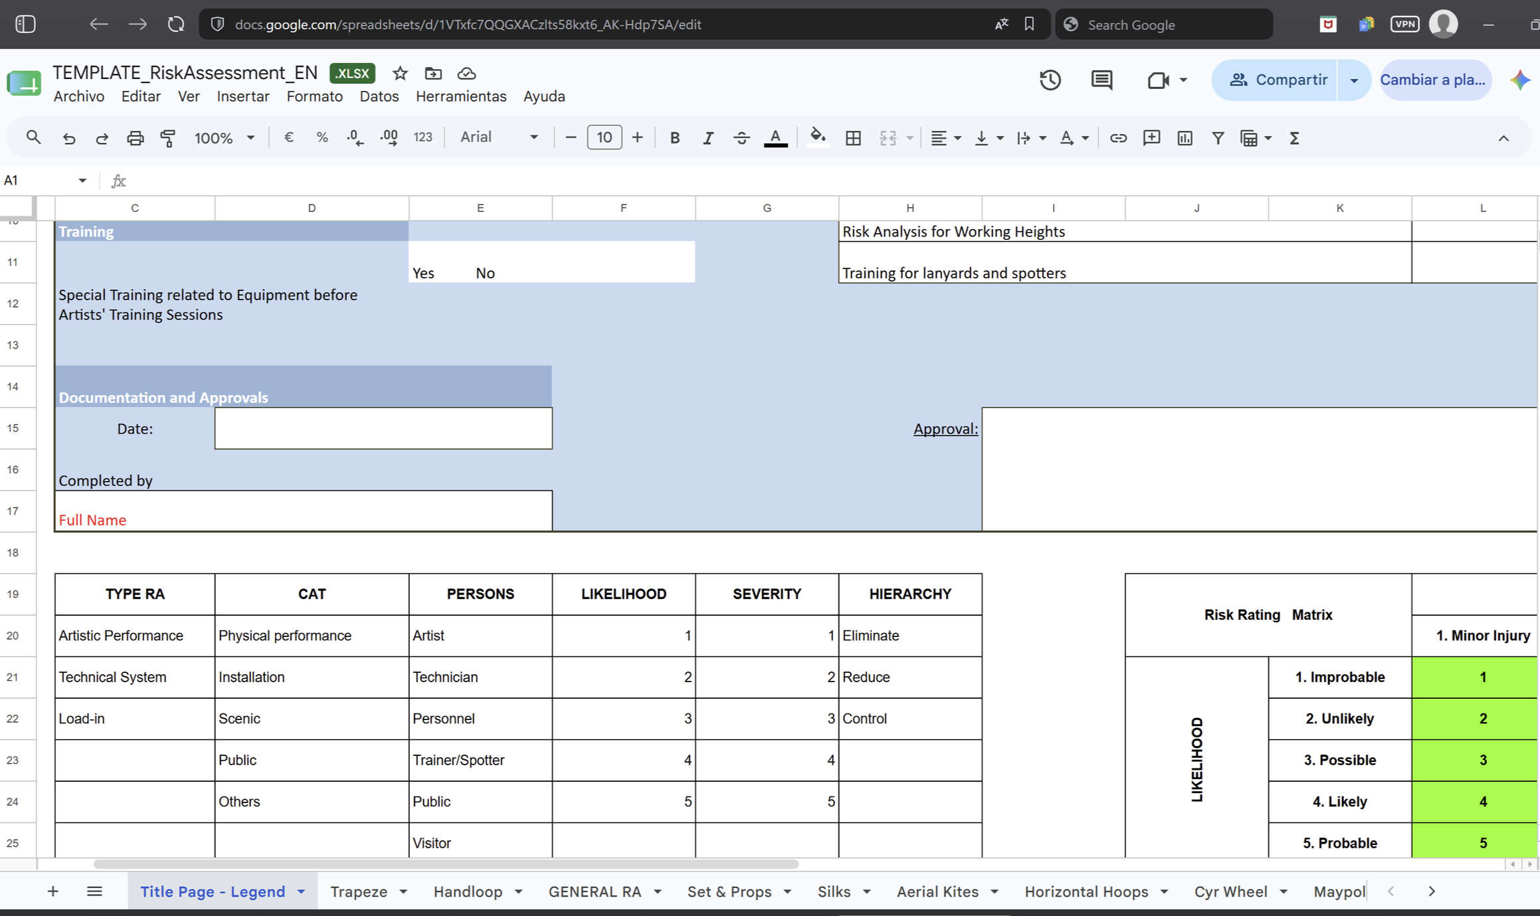This screenshot has width=1540, height=916.
Task: Switch to the Silks sheet tab
Action: coord(834,891)
